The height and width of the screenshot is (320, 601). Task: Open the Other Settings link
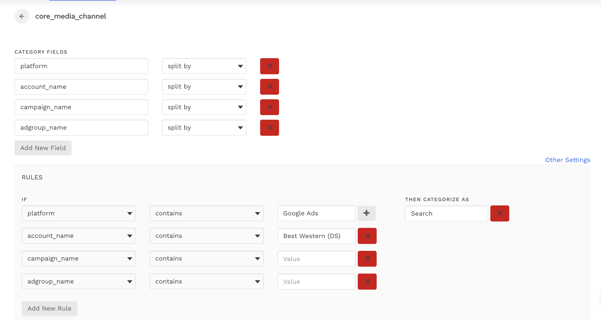pos(568,160)
